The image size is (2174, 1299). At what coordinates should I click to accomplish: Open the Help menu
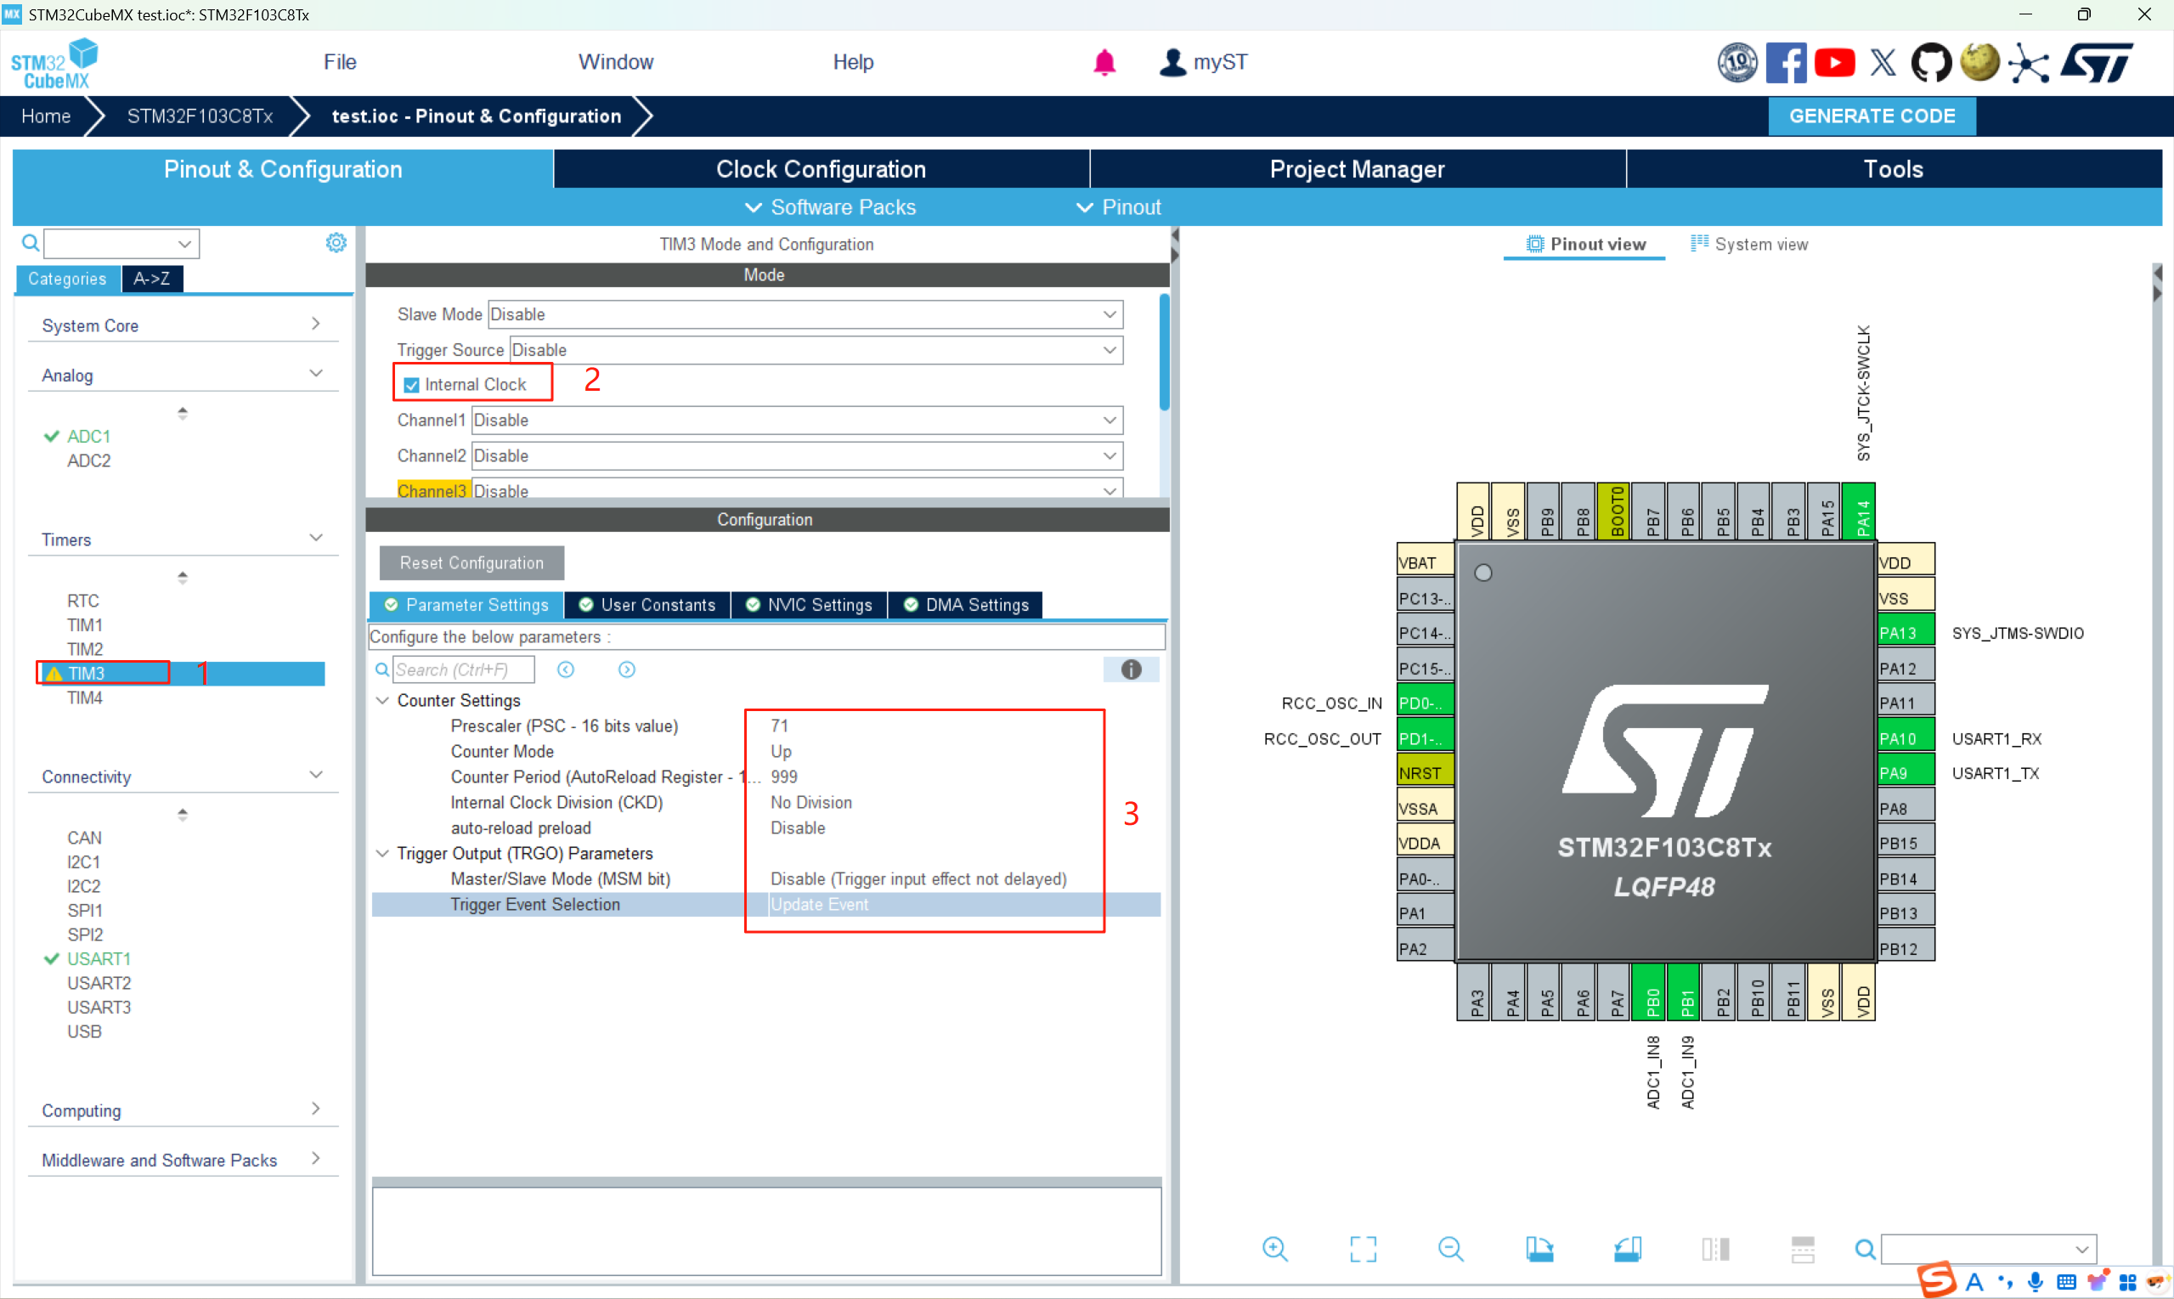(853, 62)
